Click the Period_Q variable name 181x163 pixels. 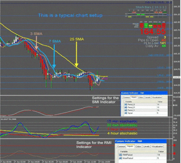point(131,105)
